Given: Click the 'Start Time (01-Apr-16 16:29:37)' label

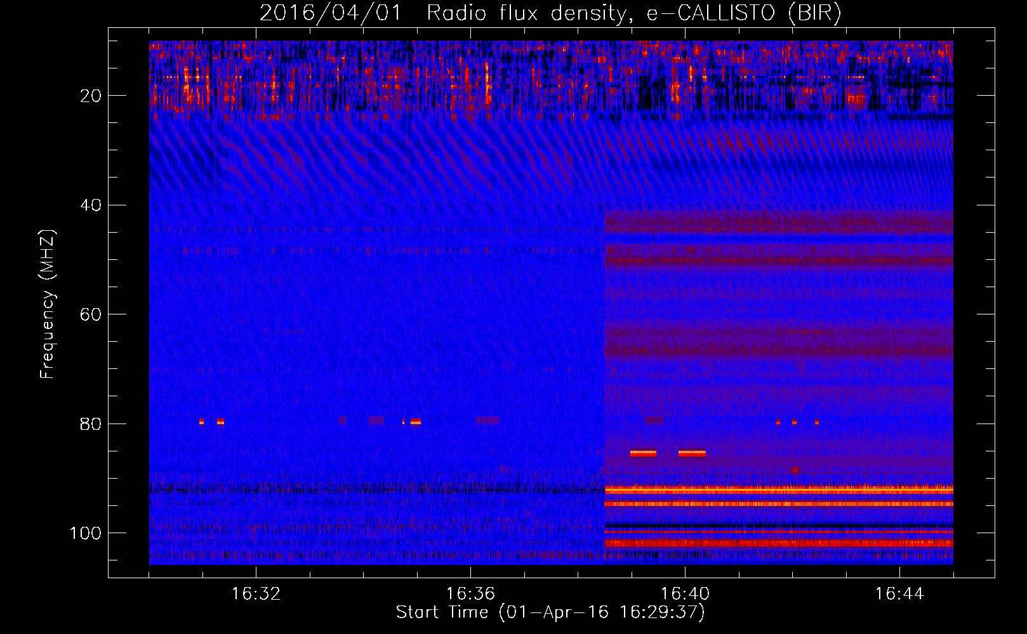Looking at the screenshot, I should pyautogui.click(x=550, y=612).
